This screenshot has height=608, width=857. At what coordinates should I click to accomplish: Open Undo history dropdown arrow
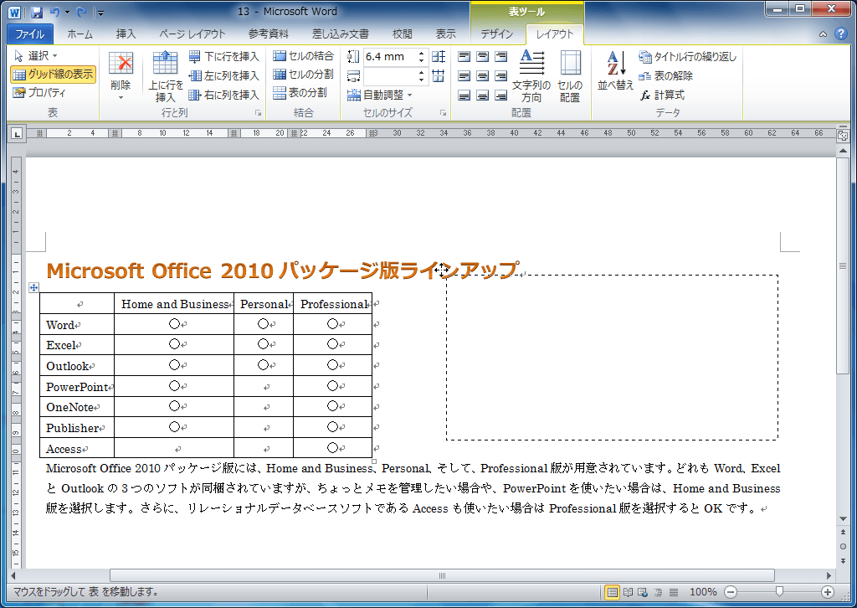tap(67, 12)
